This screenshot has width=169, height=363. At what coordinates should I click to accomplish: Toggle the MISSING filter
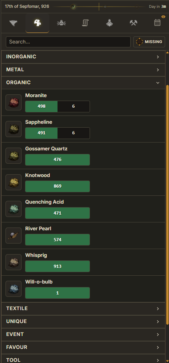[x=149, y=42]
